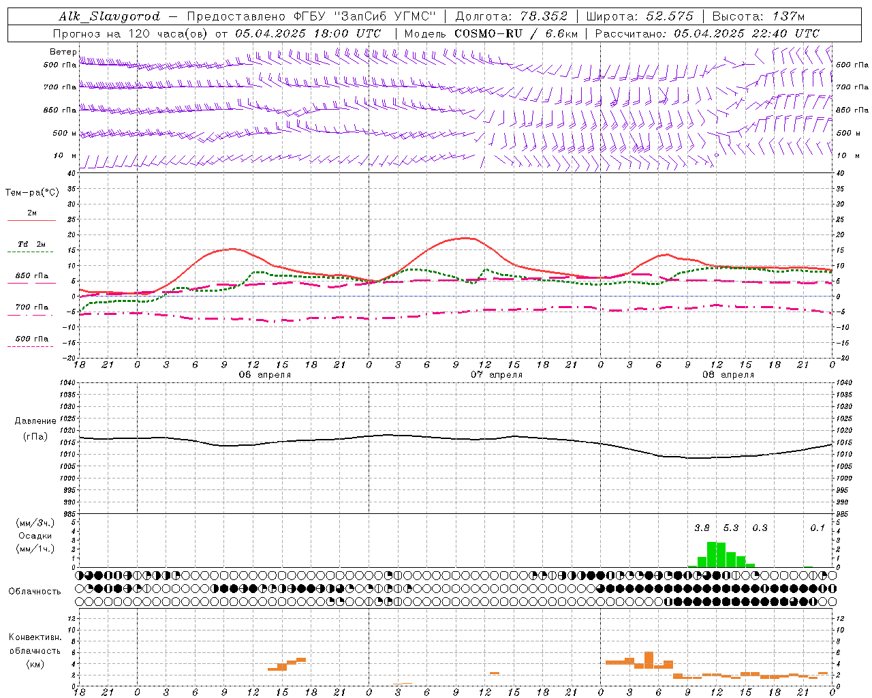Select the 'Давление' pressure panel label
Viewport: 872px width, 698px height.
point(35,421)
